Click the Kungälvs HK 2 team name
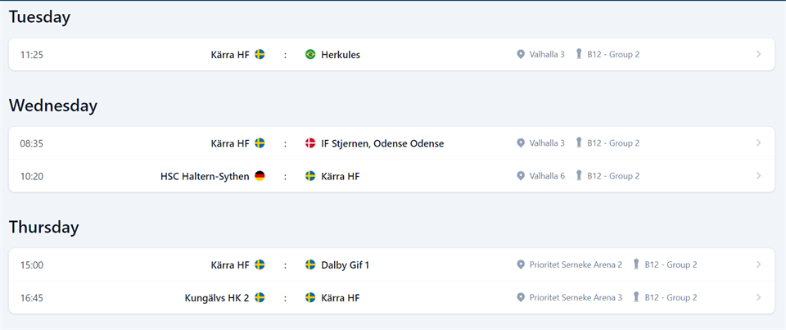The image size is (786, 330). [x=217, y=298]
